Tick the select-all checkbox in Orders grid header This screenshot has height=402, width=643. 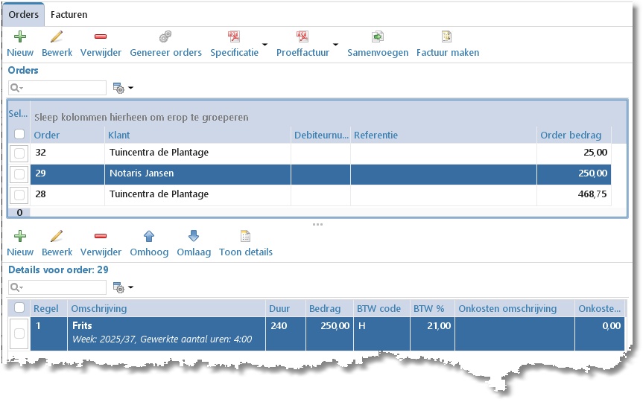[x=19, y=134]
